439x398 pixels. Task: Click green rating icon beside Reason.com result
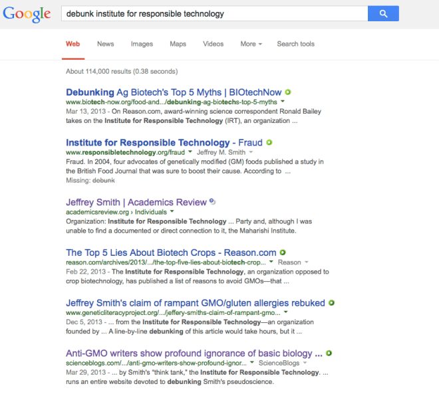(283, 252)
